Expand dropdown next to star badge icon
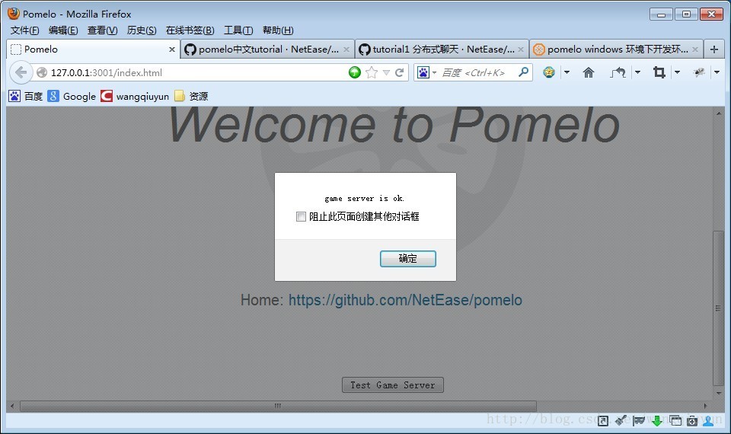Image resolution: width=731 pixels, height=434 pixels. coord(567,72)
